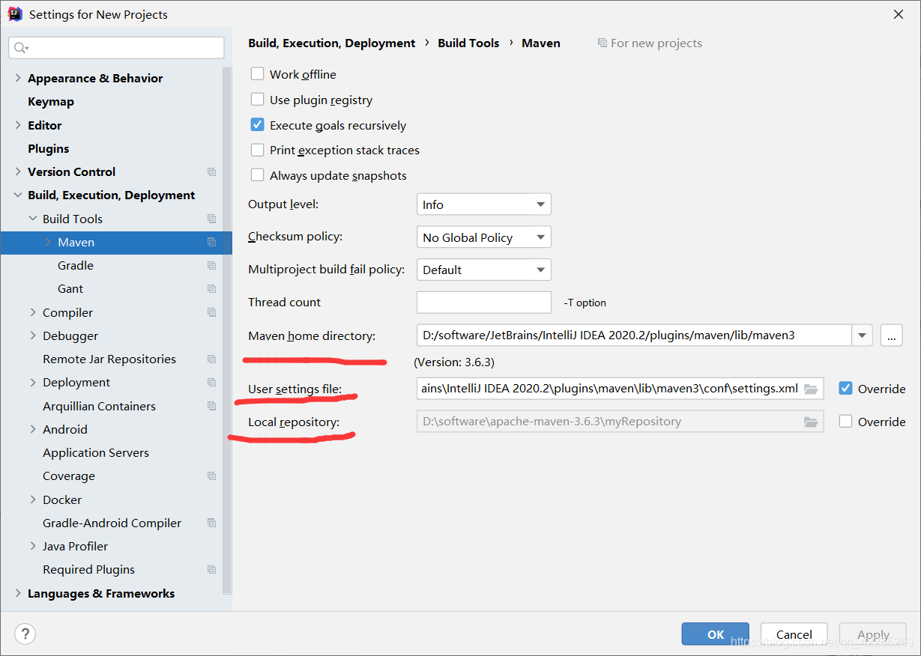Click the per-project icon next to Remote Jar Repositories
This screenshot has height=656, width=921.
pos(211,359)
